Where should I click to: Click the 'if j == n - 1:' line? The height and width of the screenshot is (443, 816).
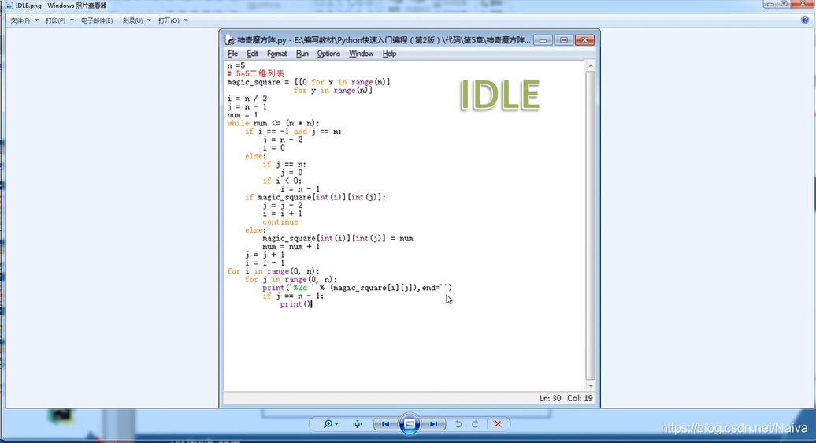[x=293, y=296]
